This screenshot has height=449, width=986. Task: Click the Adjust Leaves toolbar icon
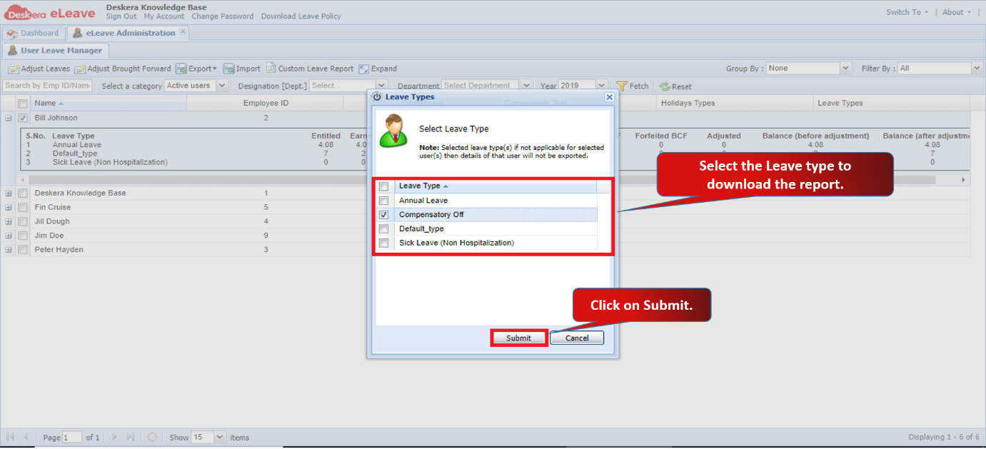point(14,69)
